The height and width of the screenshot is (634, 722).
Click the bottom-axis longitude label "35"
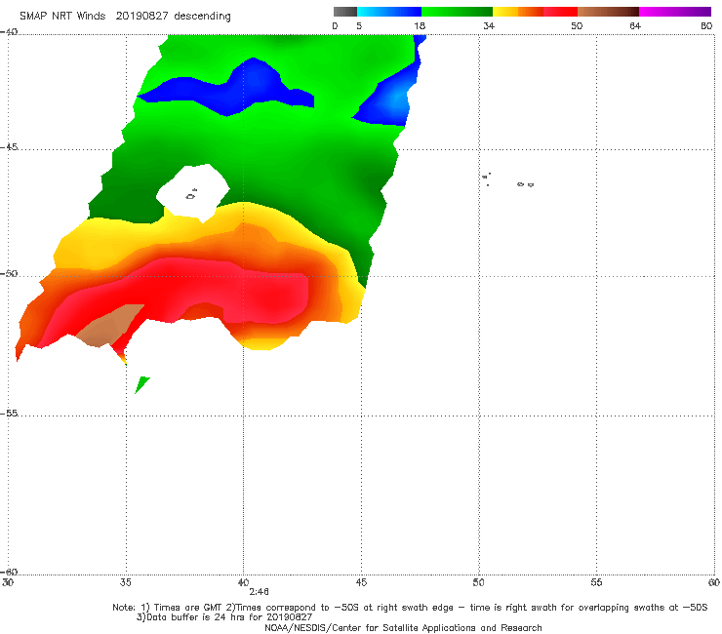(125, 582)
